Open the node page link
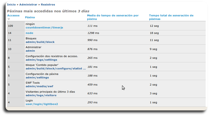This screenshot has height=116, width=209. pos(29,33)
